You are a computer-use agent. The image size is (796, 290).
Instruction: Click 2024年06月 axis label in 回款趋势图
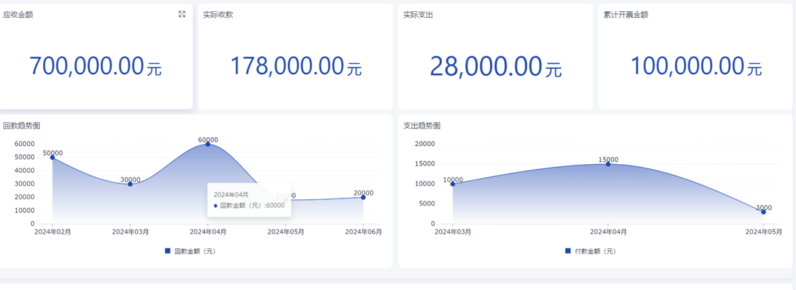click(363, 232)
